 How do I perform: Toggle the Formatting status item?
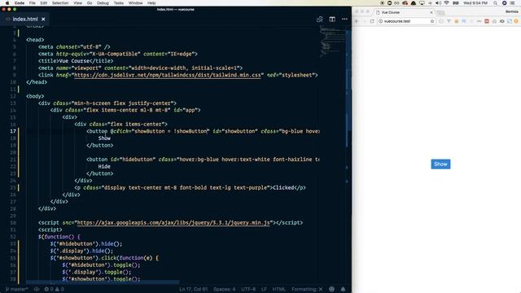point(307,289)
